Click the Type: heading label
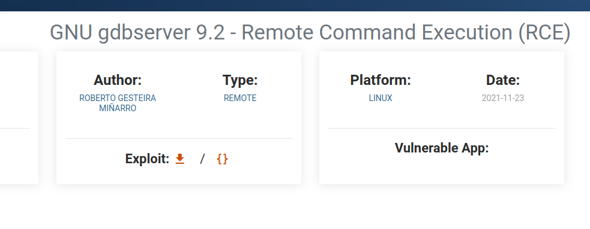590x229 pixels. 240,80
